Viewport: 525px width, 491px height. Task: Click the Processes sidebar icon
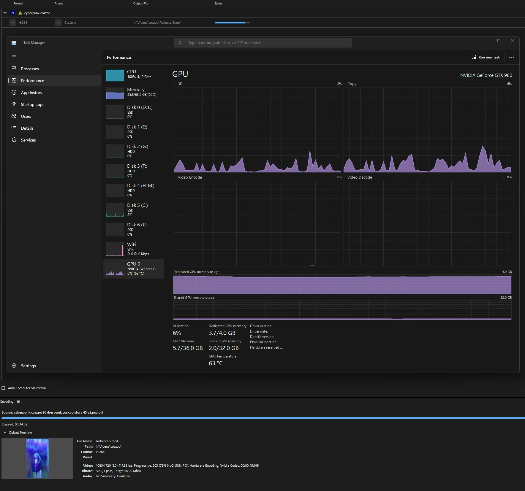point(14,69)
